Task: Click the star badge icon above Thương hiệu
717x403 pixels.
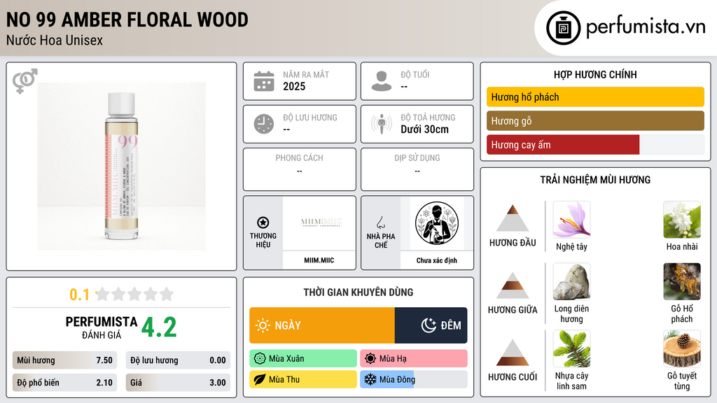Action: (x=263, y=222)
